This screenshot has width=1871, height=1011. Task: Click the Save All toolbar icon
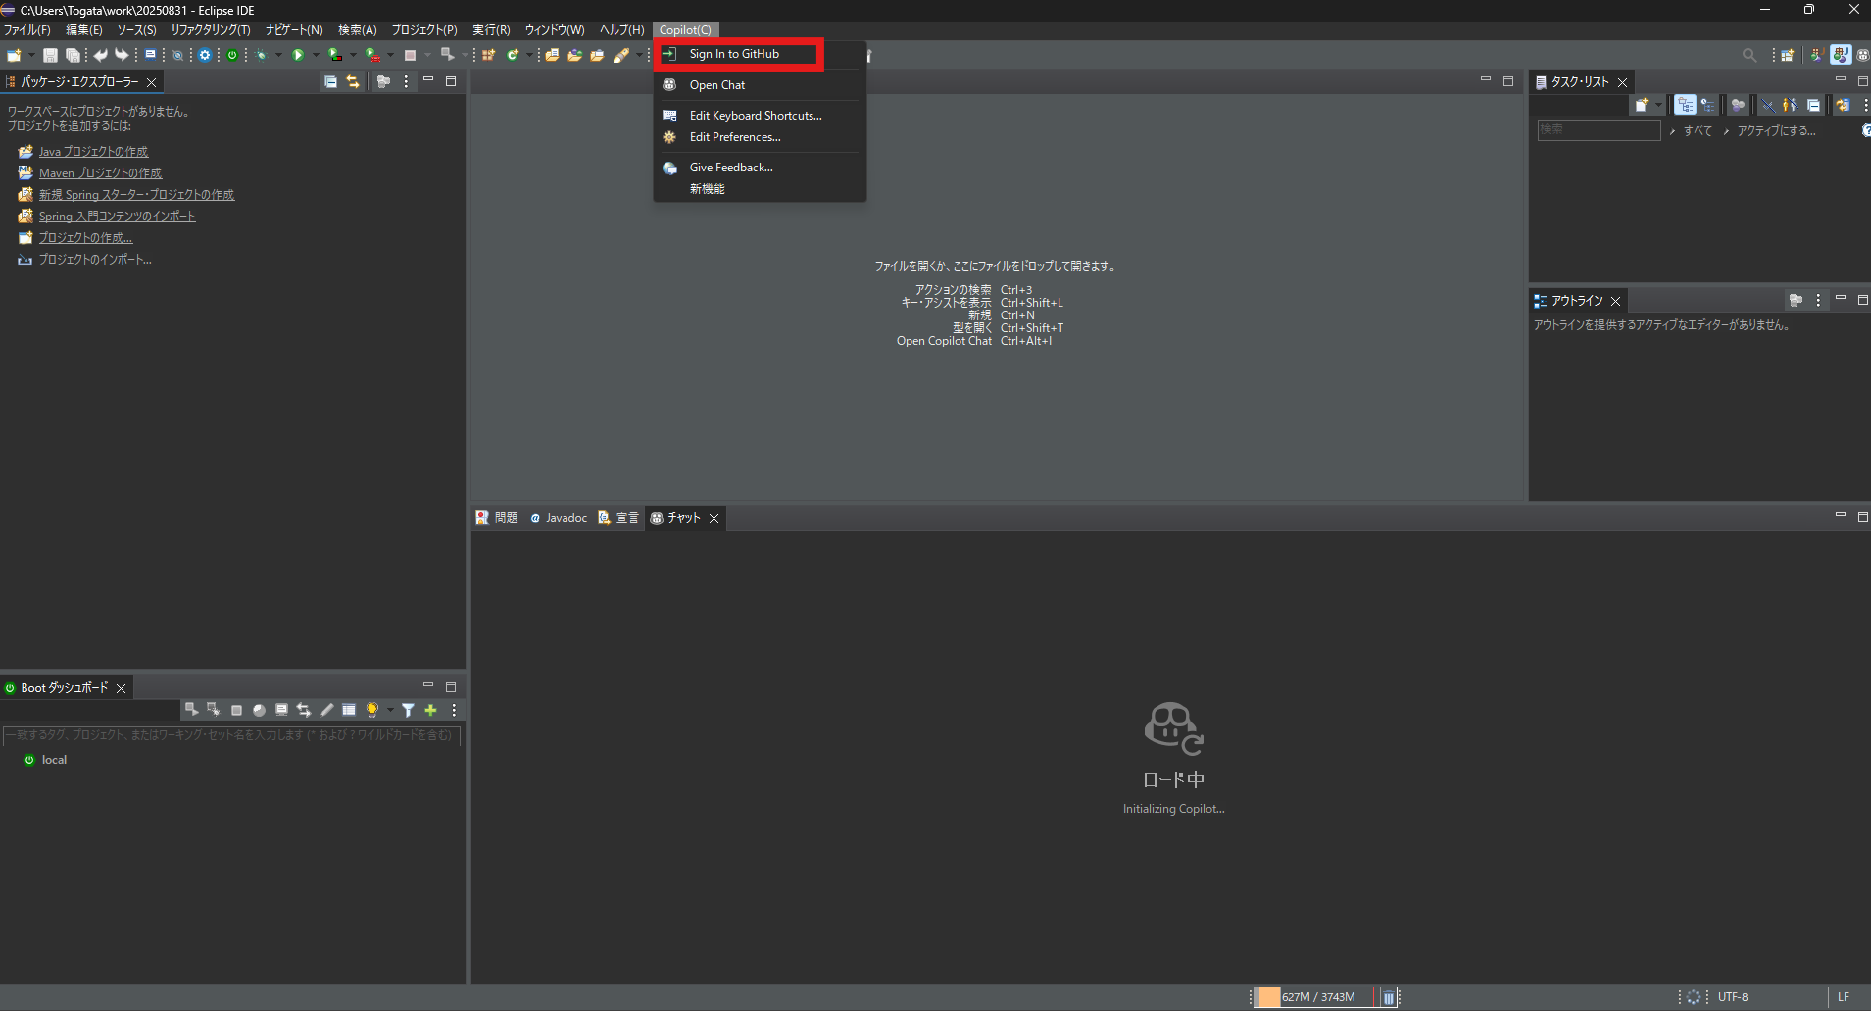(73, 56)
